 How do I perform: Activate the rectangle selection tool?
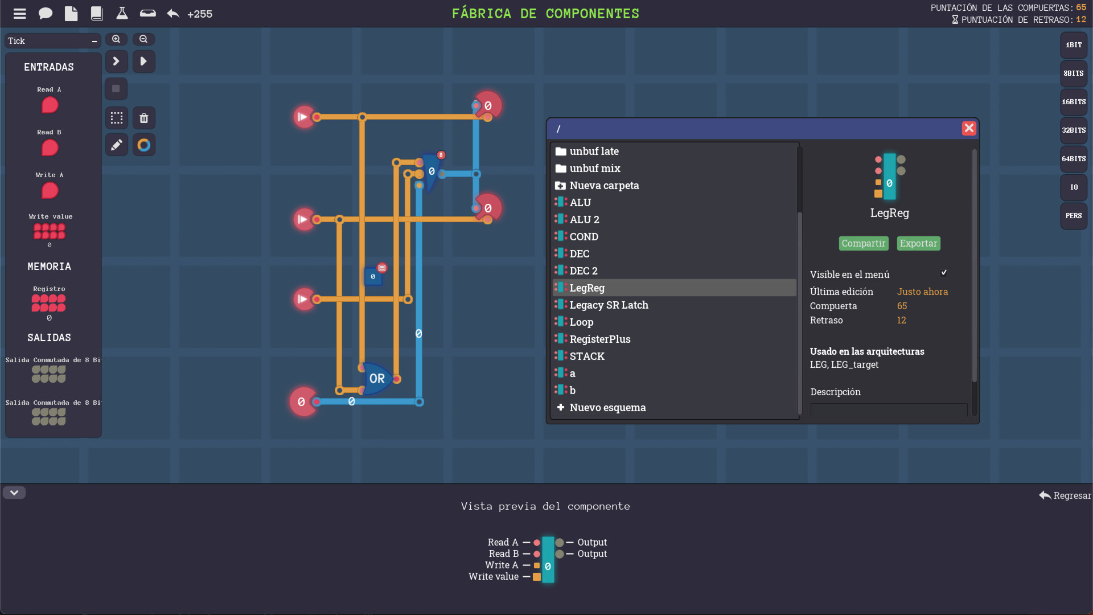[x=116, y=118]
